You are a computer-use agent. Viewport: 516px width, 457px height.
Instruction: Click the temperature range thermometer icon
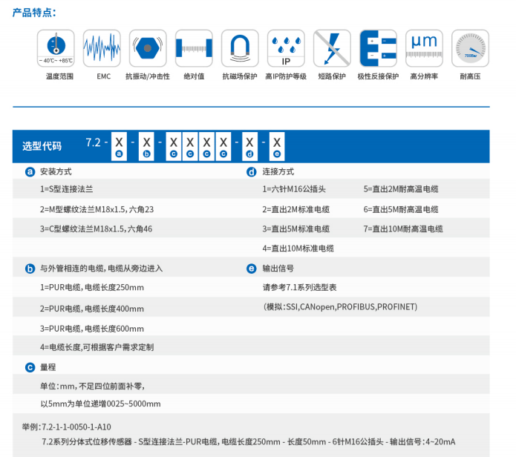[x=55, y=48]
